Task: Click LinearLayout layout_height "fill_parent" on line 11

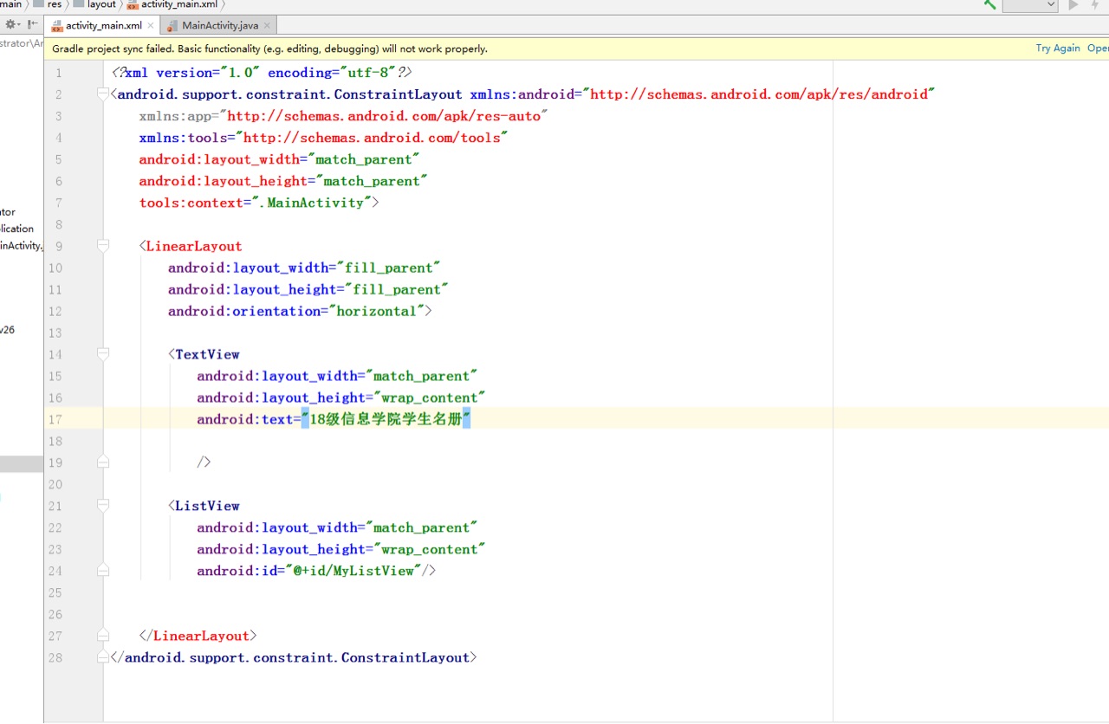Action: 396,289
